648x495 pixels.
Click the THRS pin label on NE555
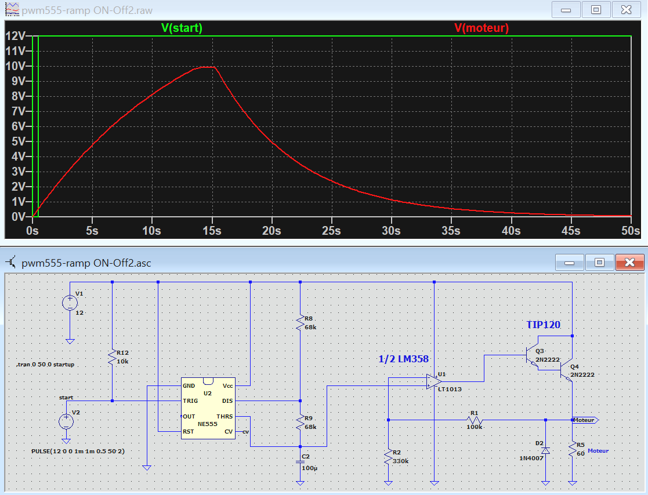(225, 416)
